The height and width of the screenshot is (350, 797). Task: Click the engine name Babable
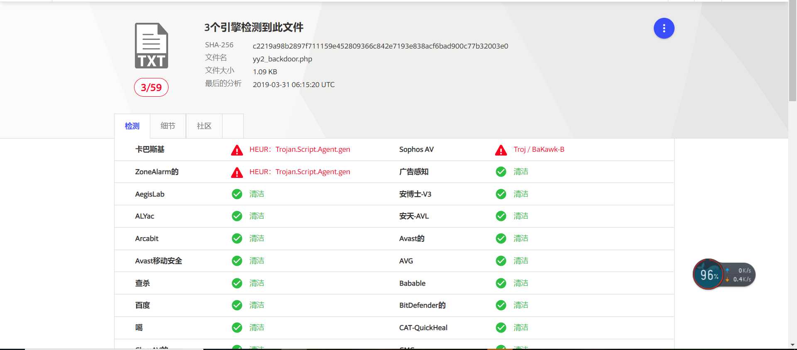(x=412, y=283)
